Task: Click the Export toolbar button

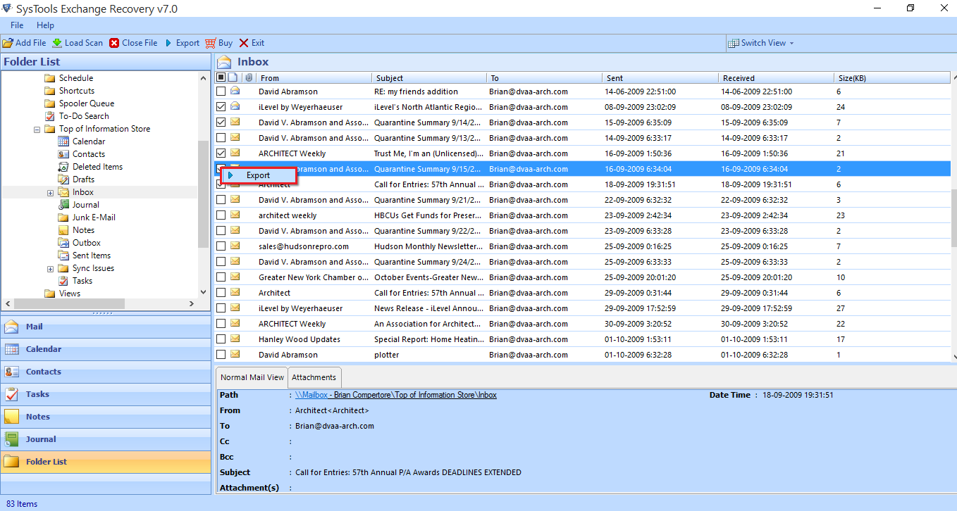Action: click(x=182, y=43)
